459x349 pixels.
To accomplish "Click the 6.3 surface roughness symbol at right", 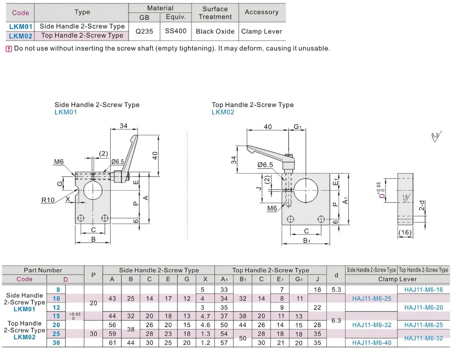I will point(436,136).
